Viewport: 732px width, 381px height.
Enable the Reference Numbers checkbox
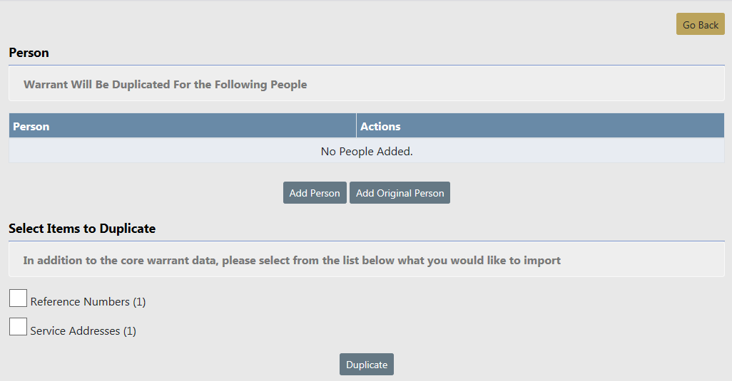[x=18, y=298]
